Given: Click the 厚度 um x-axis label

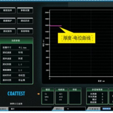Looking at the screenshot, I should point(101,81).
